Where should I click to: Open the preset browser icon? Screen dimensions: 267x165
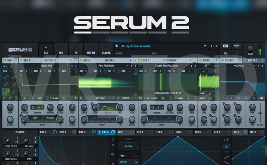226,46
